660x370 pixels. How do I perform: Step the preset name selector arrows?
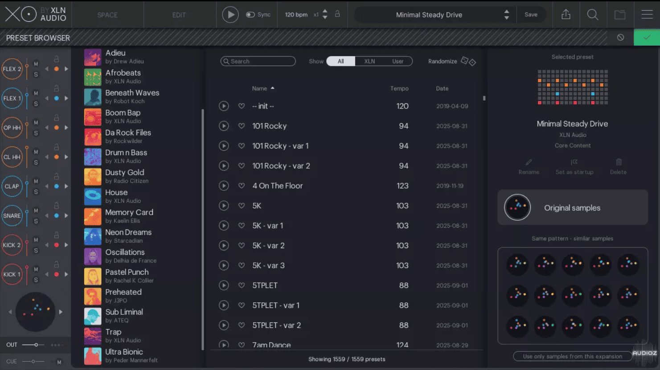click(x=507, y=15)
